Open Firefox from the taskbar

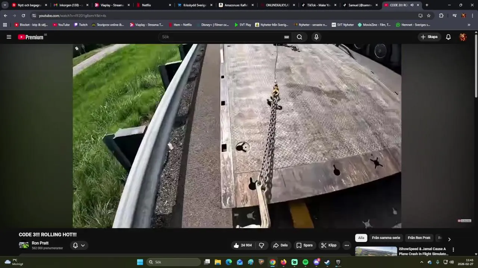(x=283, y=262)
